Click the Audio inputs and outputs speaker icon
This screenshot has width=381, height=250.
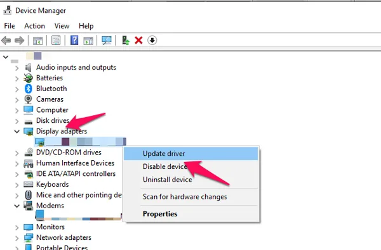click(29, 67)
